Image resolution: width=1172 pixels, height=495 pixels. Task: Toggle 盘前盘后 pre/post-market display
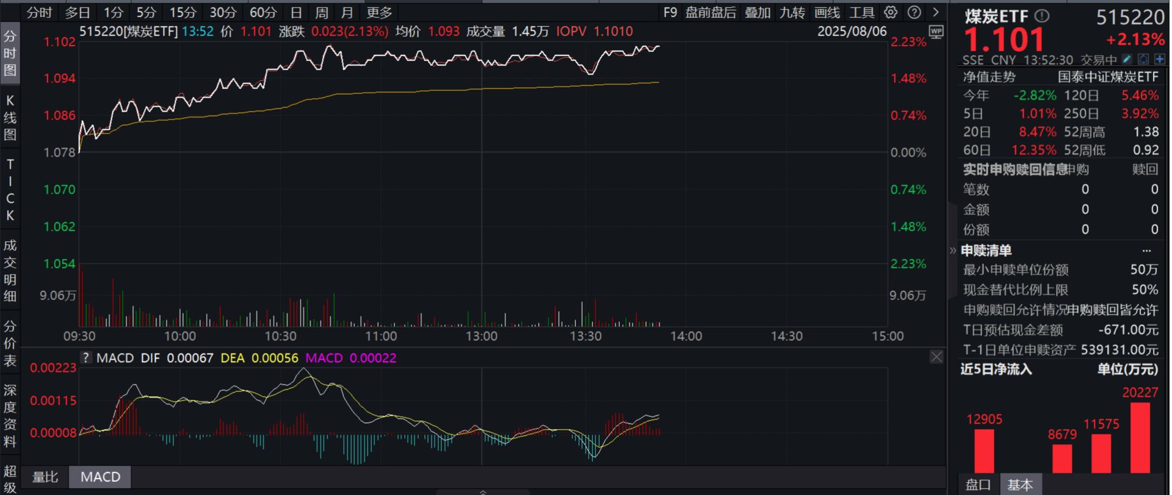coord(711,12)
